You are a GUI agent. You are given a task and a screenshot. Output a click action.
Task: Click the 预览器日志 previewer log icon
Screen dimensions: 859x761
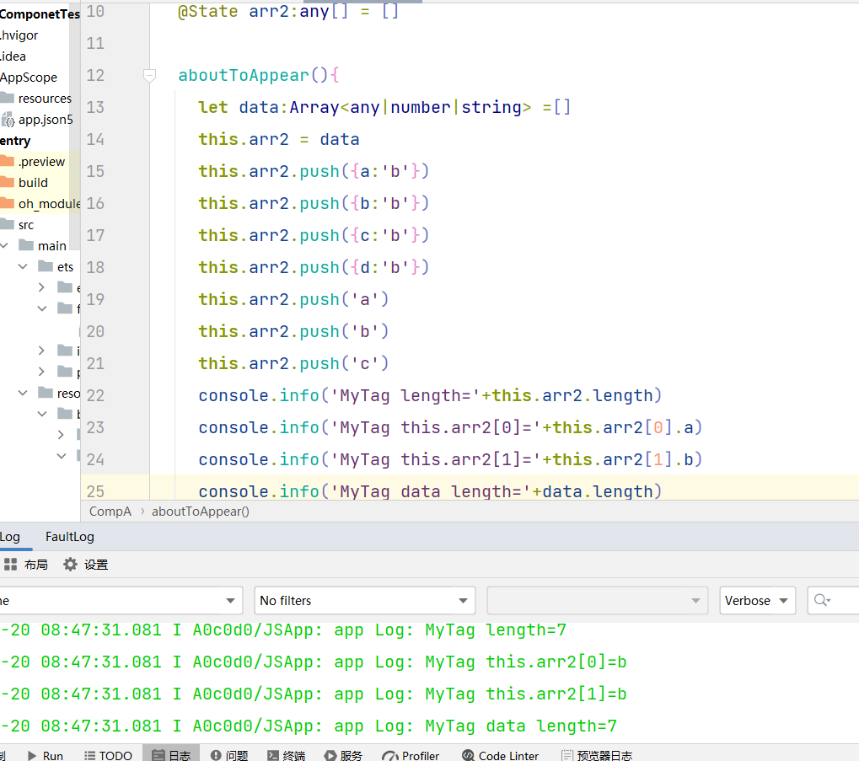(566, 756)
